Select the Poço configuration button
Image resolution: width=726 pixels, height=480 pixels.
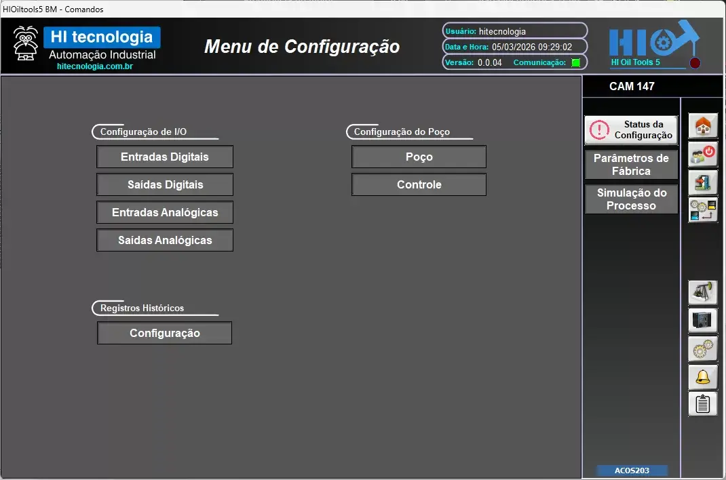(x=419, y=157)
